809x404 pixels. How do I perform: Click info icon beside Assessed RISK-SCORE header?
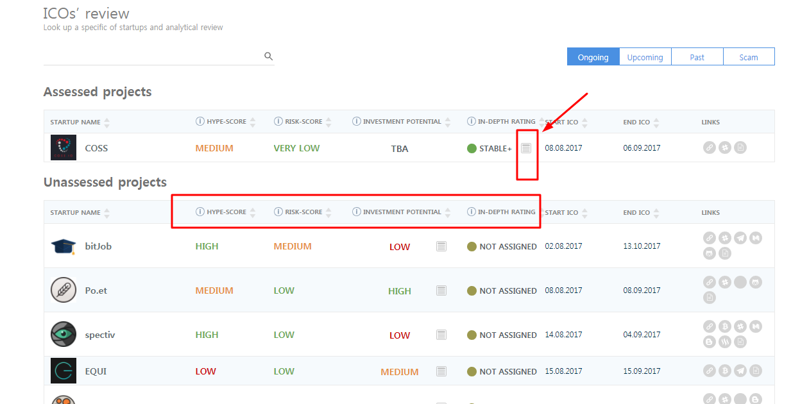click(x=278, y=122)
